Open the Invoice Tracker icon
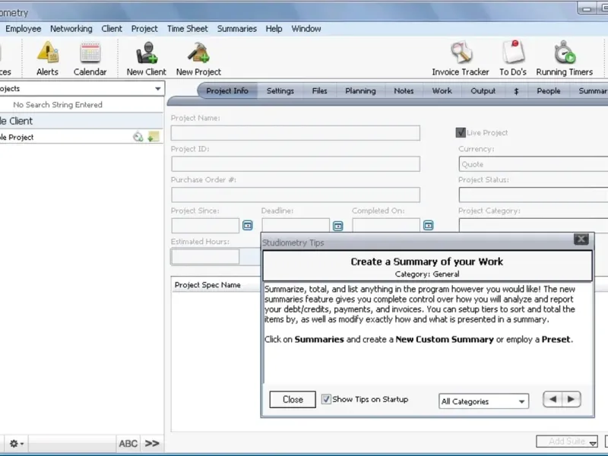Image resolution: width=608 pixels, height=456 pixels. coord(461,59)
